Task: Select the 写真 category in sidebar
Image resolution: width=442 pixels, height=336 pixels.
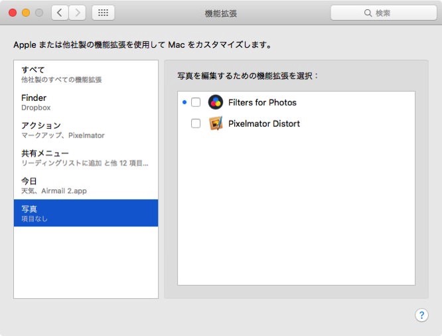Action: (86, 213)
